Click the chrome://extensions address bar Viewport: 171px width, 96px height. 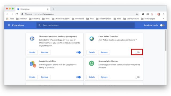[x=80, y=14]
